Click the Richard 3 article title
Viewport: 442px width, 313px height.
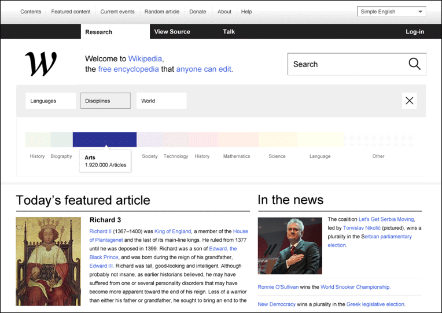point(105,220)
